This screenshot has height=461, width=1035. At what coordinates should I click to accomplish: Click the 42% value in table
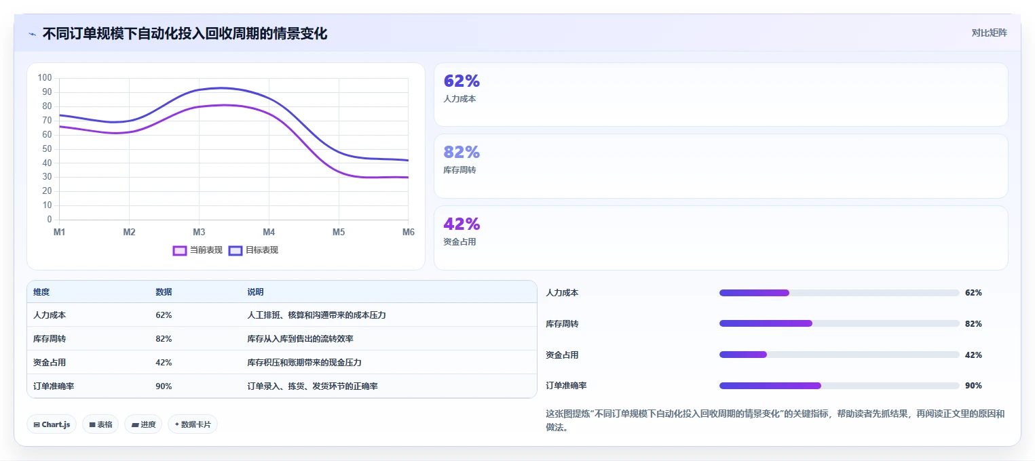(x=164, y=363)
